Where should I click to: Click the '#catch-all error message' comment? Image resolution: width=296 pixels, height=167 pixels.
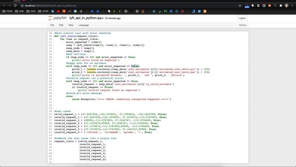(84, 93)
